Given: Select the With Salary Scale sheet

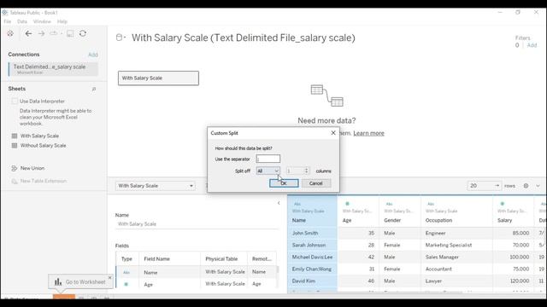Looking at the screenshot, I should [x=39, y=136].
